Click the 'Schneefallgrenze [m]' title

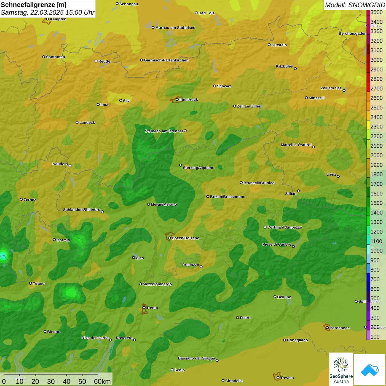[x=33, y=5]
